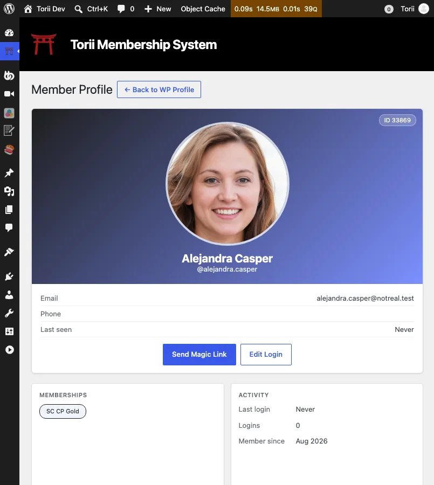The height and width of the screenshot is (485, 434).
Task: Click the user avatar in admin bar
Action: [x=423, y=9]
